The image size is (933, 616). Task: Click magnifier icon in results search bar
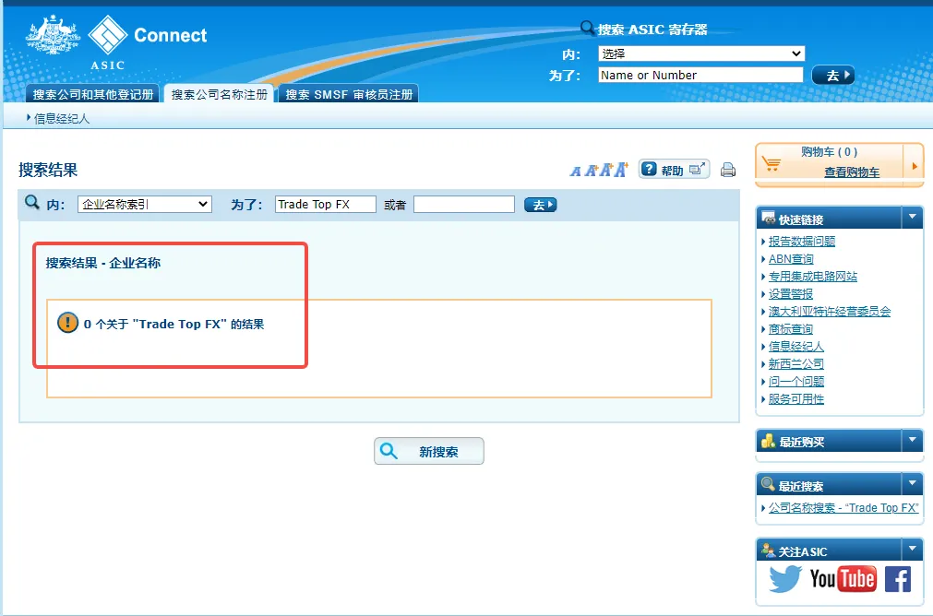32,202
